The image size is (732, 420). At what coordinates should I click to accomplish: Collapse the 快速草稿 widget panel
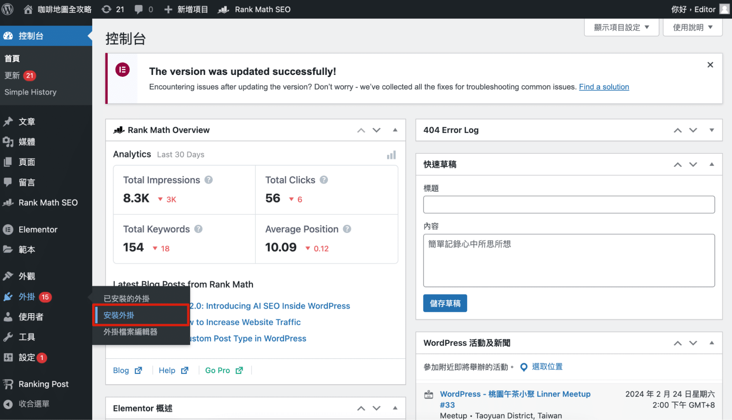(711, 164)
